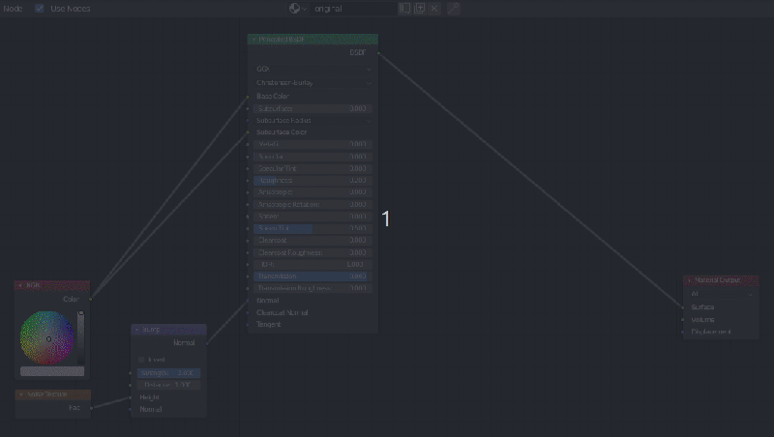Click the Roughness value slider
This screenshot has width=774, height=437.
pos(313,181)
